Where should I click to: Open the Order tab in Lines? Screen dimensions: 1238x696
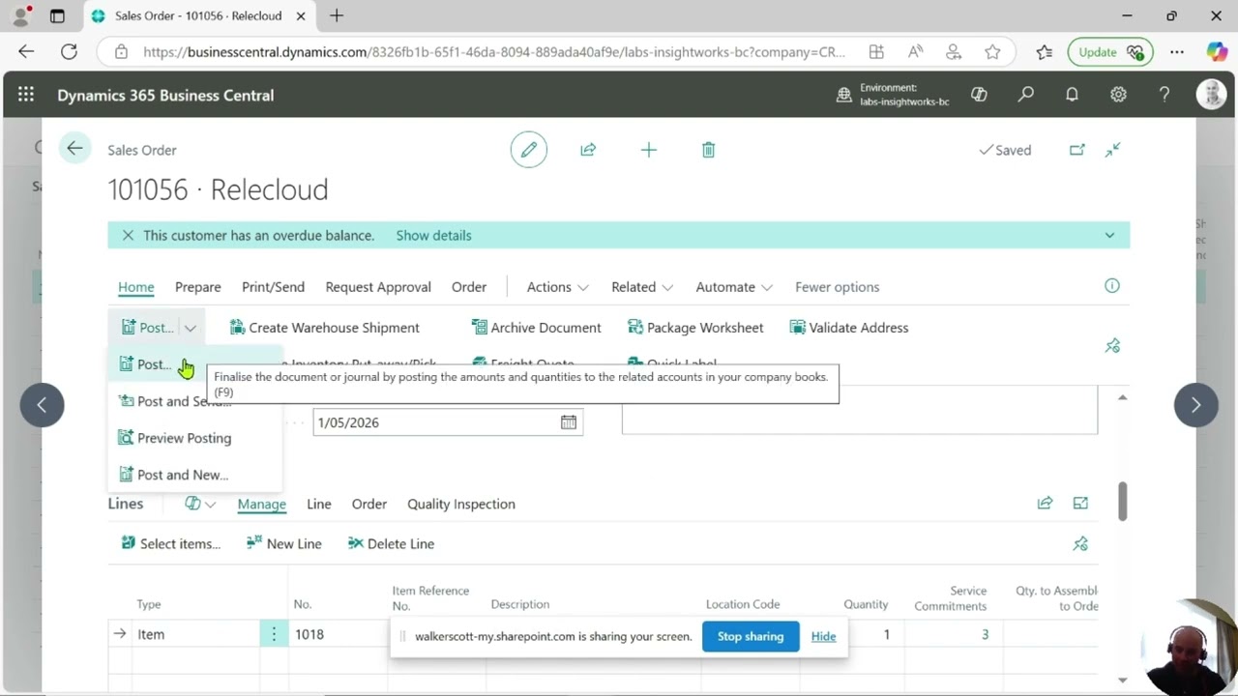tap(369, 504)
